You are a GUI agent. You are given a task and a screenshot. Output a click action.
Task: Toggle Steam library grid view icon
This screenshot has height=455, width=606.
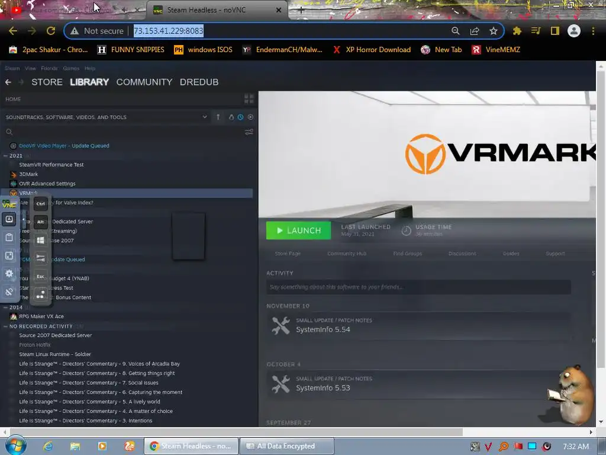click(249, 99)
